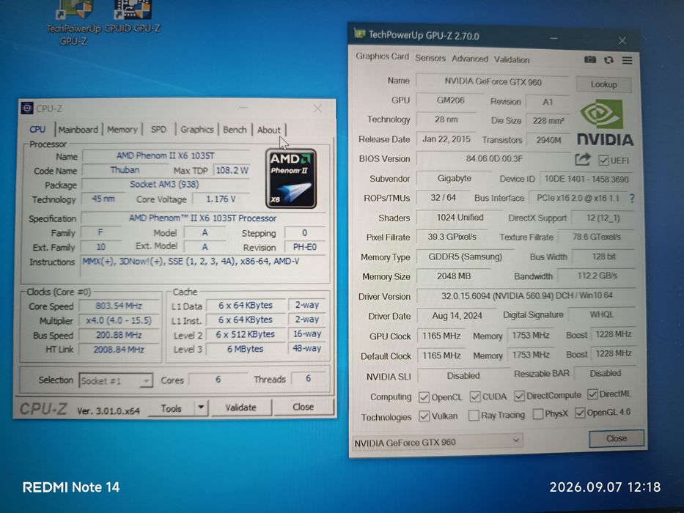Screen dimensions: 684x513
Task: Click the PCIe x16 2.0 @ x16 1.1 value
Action: (578, 198)
